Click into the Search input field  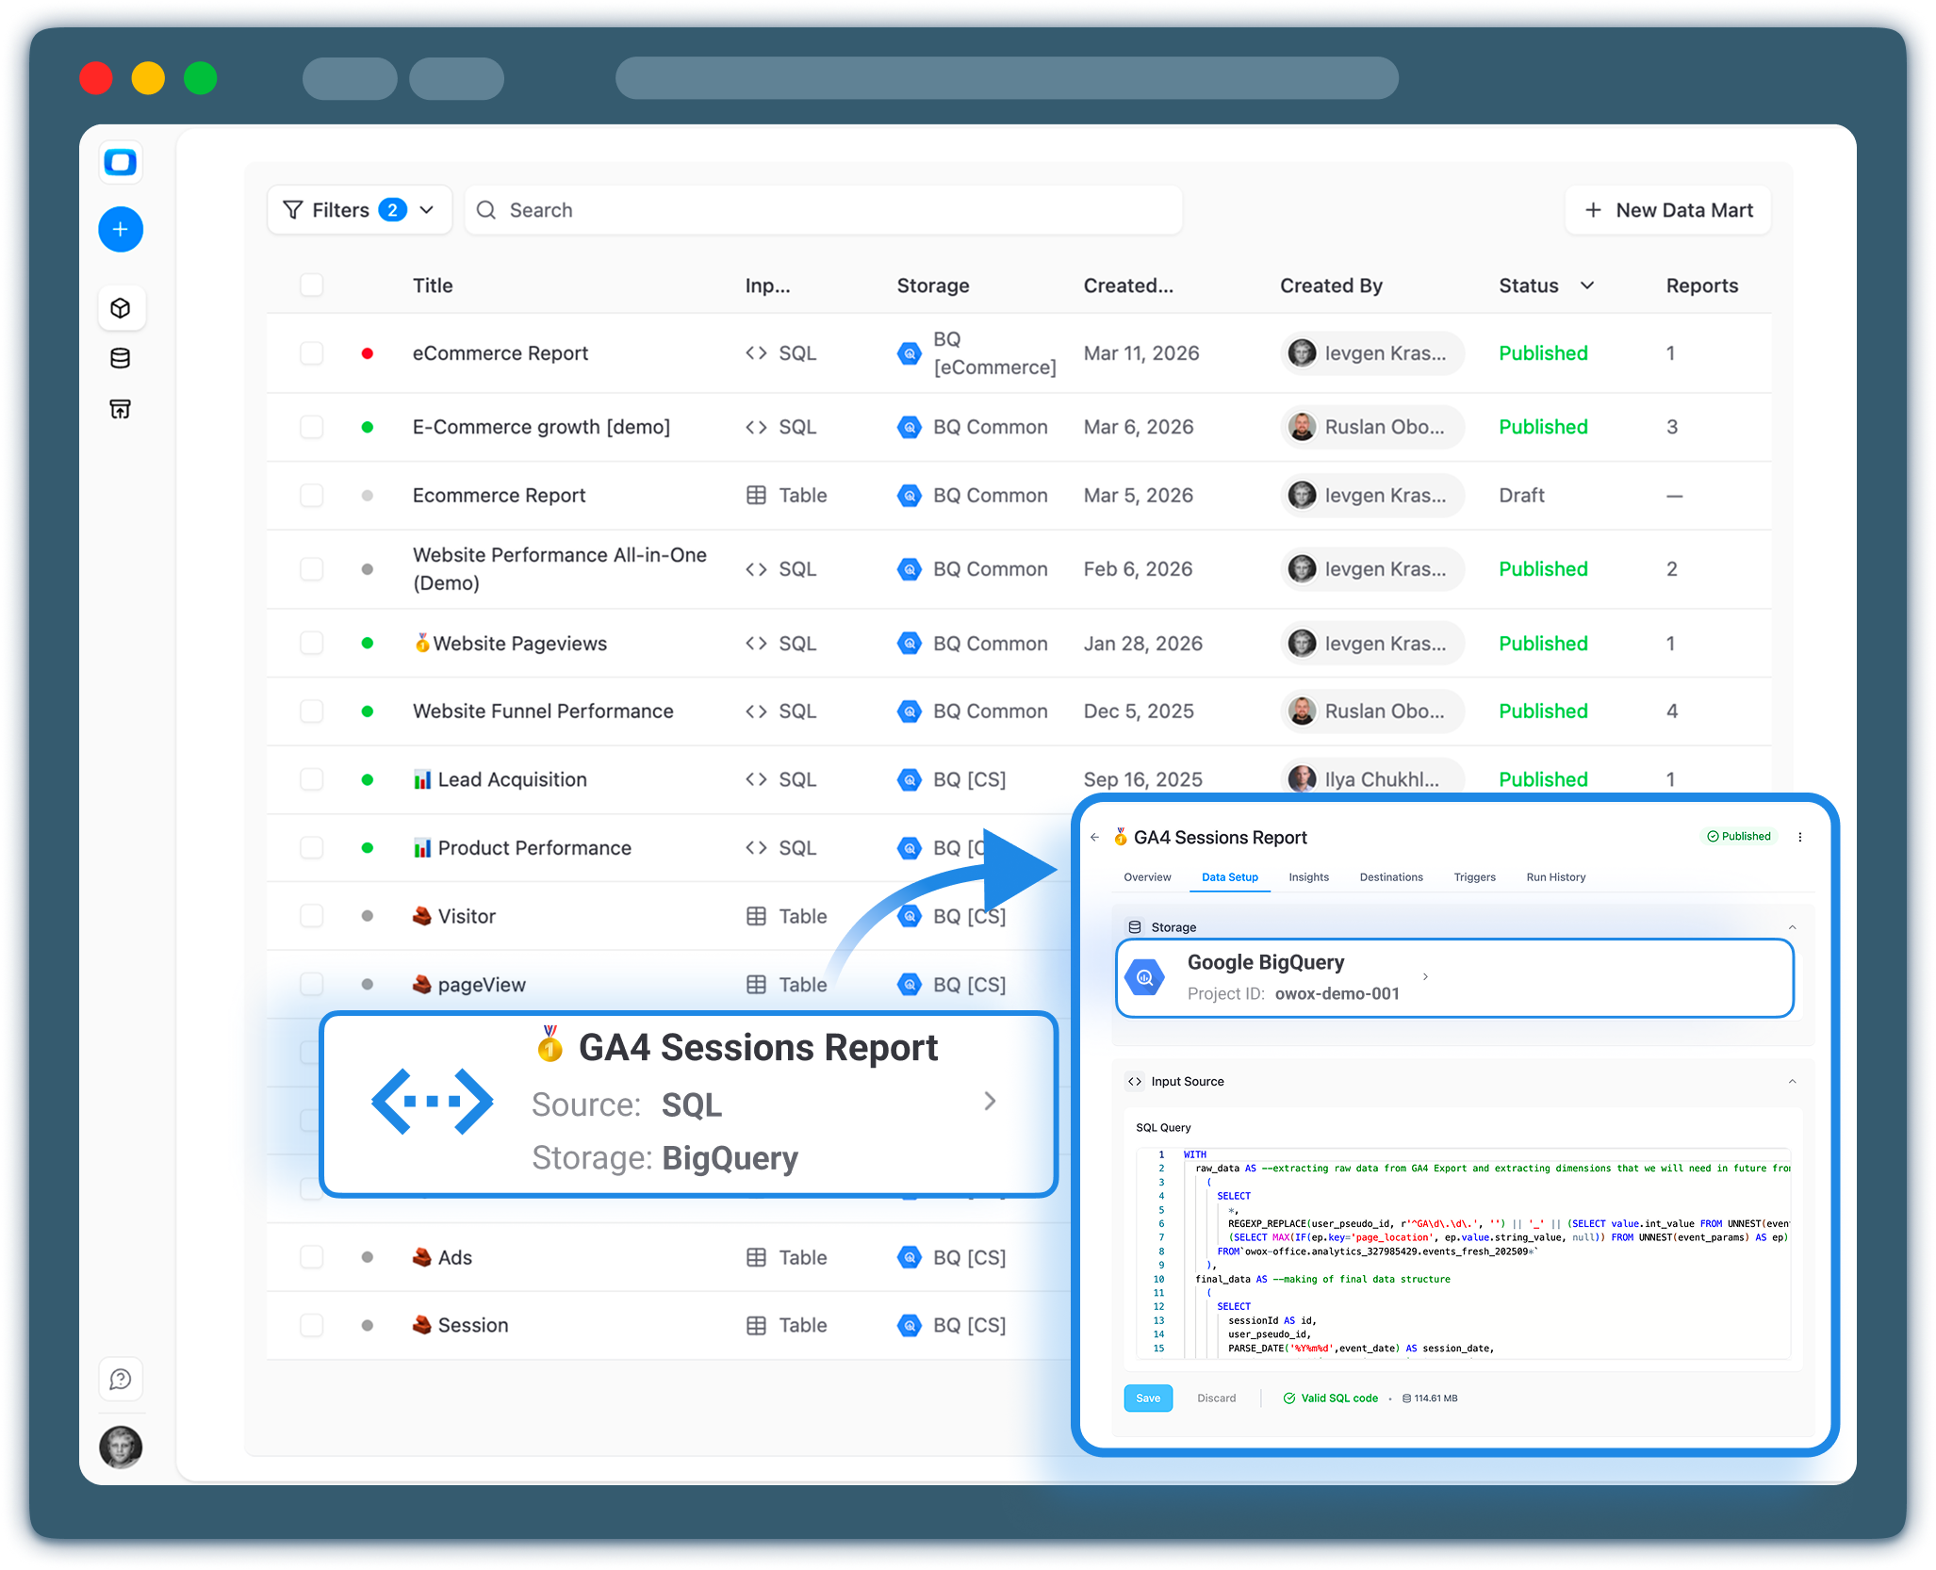click(824, 210)
